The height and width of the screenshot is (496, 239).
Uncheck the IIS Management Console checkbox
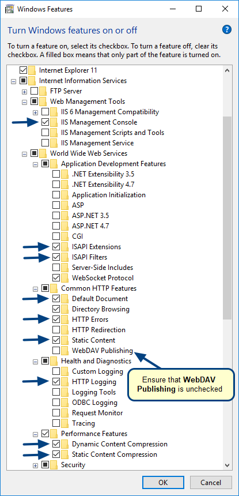pyautogui.click(x=45, y=122)
